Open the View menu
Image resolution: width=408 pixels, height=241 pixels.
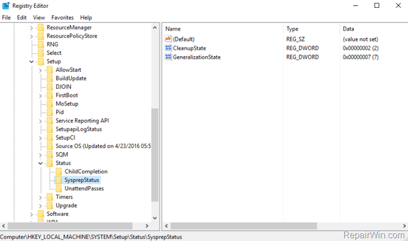pos(39,17)
